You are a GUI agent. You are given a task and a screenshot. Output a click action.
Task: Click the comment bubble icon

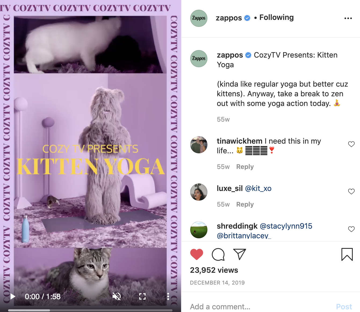(218, 254)
